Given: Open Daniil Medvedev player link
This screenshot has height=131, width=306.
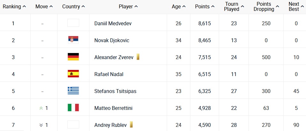Looking at the screenshot, I should [113, 23].
